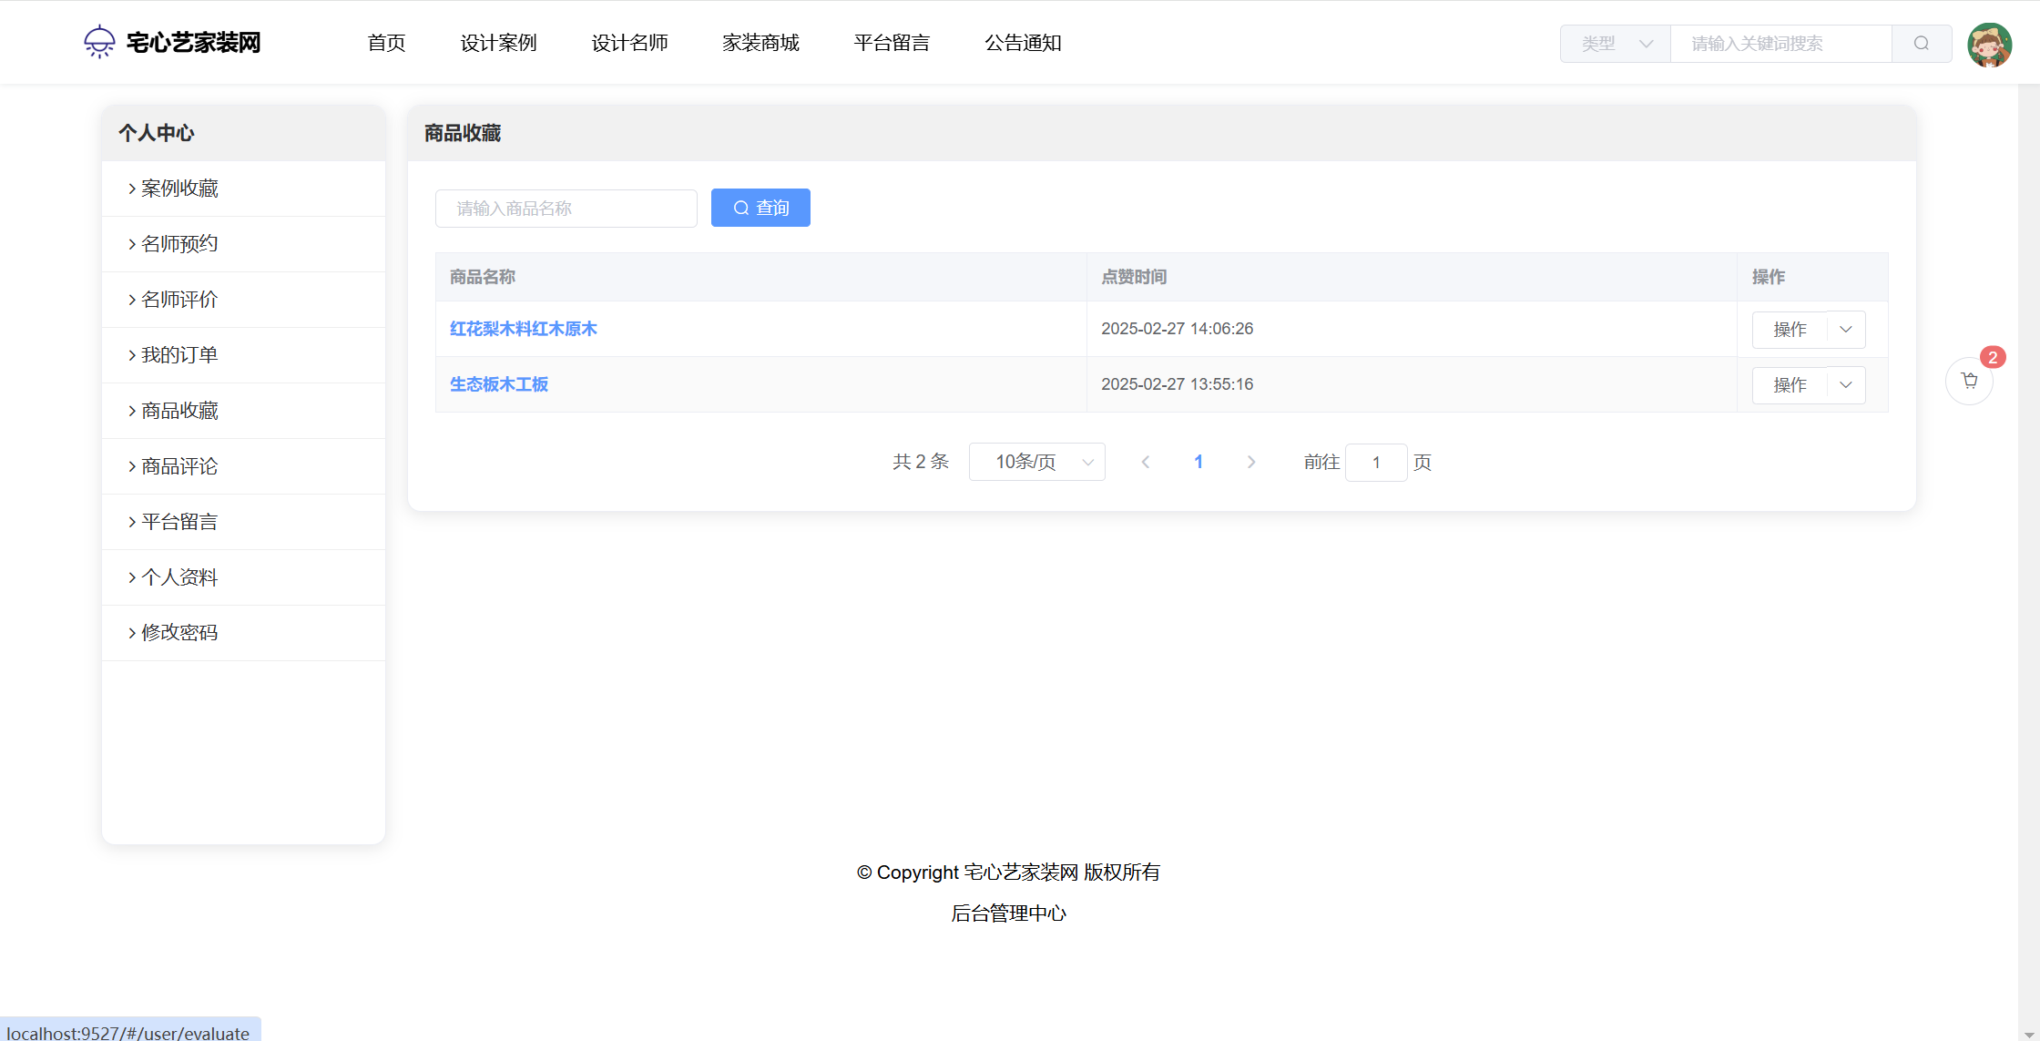
Task: Focus the 请输入商品名称 input field
Action: click(x=566, y=209)
